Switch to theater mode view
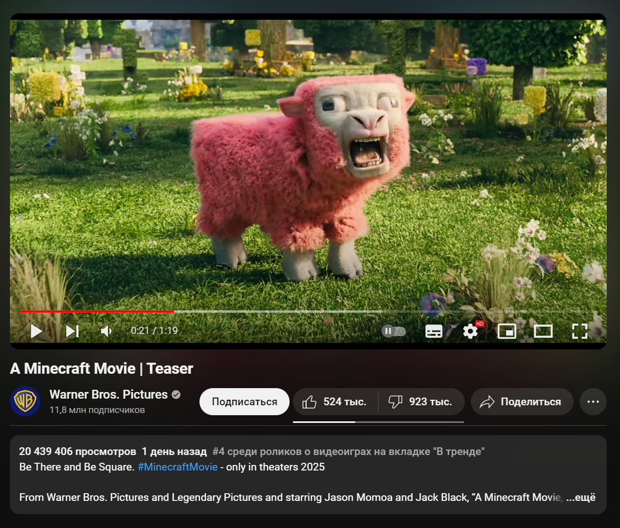The image size is (620, 528). click(x=543, y=331)
